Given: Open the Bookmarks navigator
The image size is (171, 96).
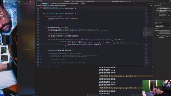Looking at the screenshot, I should 22,3.
